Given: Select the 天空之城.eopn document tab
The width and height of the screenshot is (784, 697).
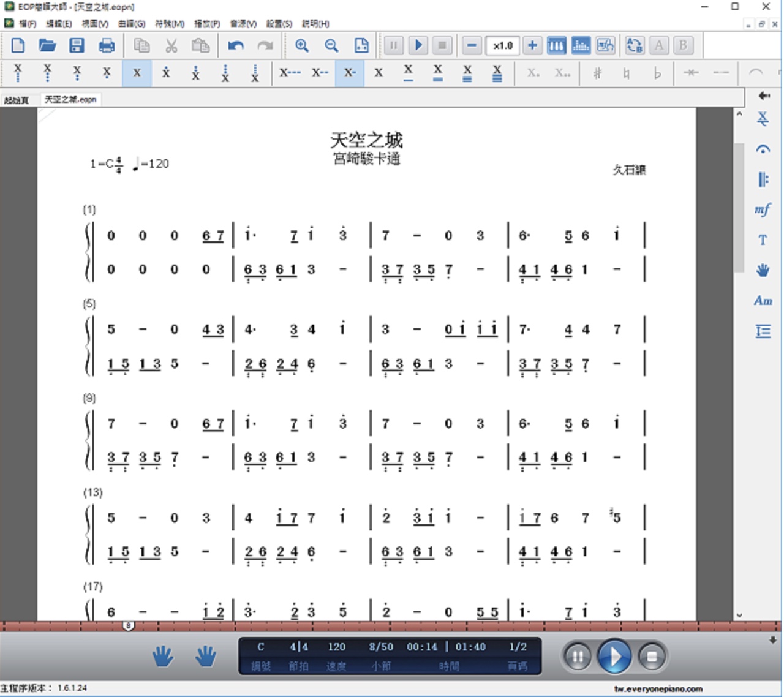Looking at the screenshot, I should click(x=70, y=99).
